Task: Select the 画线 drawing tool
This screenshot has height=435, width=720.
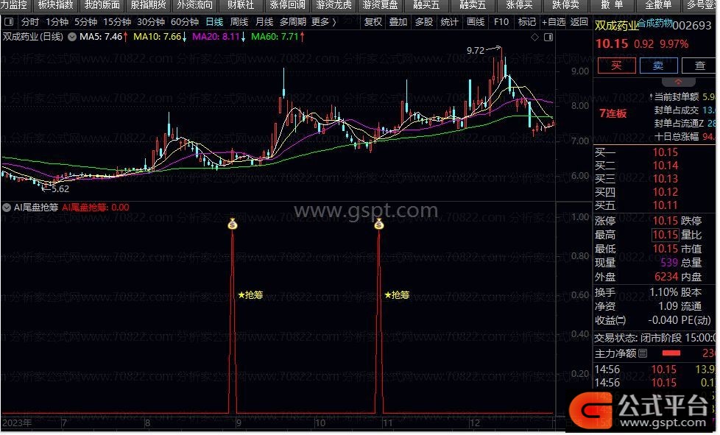Action: pos(476,22)
